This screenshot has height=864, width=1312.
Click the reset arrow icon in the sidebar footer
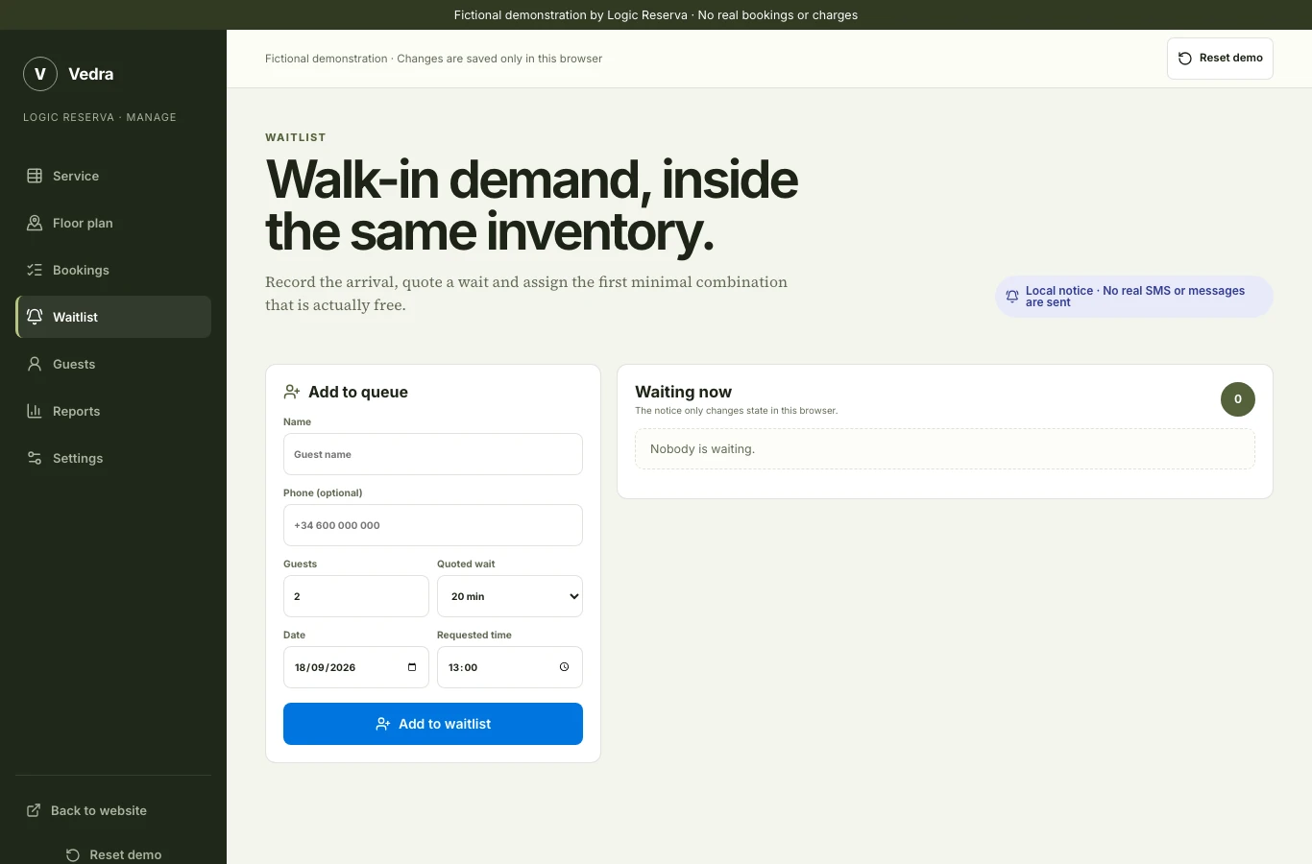[x=73, y=854]
